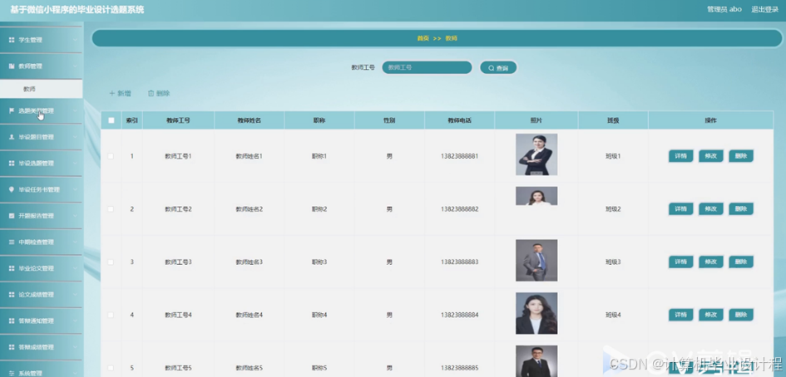786x377 pixels.
Task: Click the pin icon beside 毕设任务书管理
Action: (x=12, y=189)
